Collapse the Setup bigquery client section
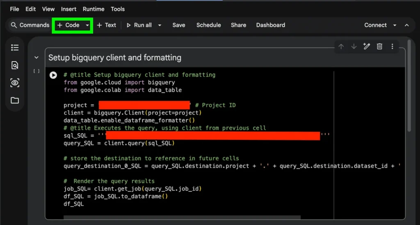 (37, 58)
